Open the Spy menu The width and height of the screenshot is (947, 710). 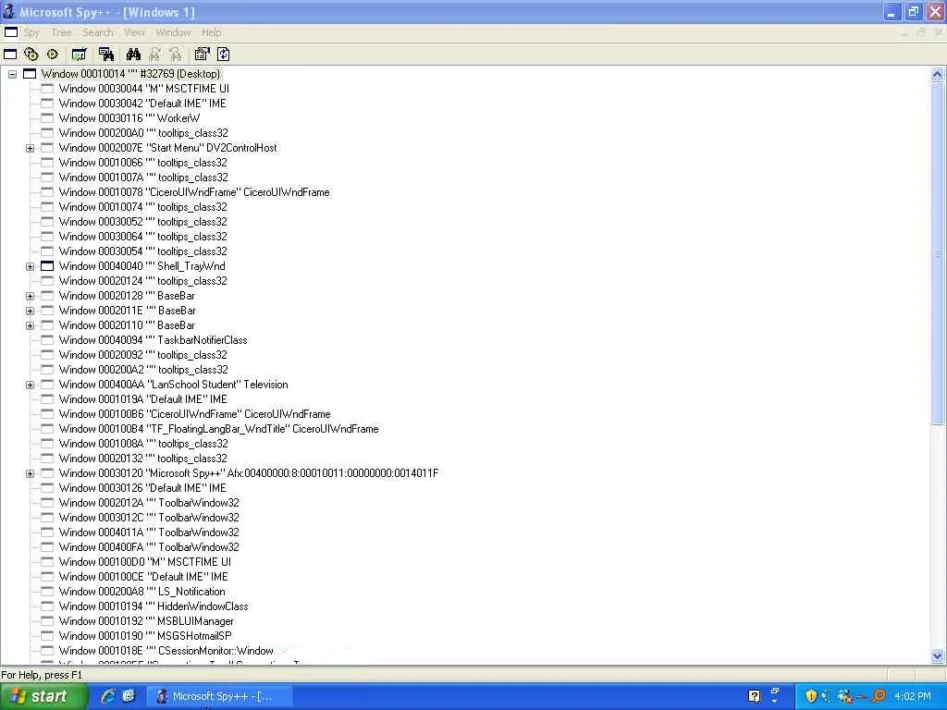(31, 32)
